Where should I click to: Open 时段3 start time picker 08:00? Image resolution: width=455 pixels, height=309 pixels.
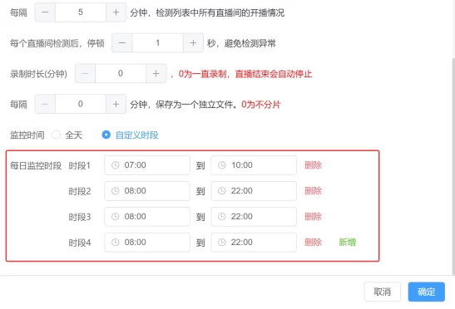(147, 217)
